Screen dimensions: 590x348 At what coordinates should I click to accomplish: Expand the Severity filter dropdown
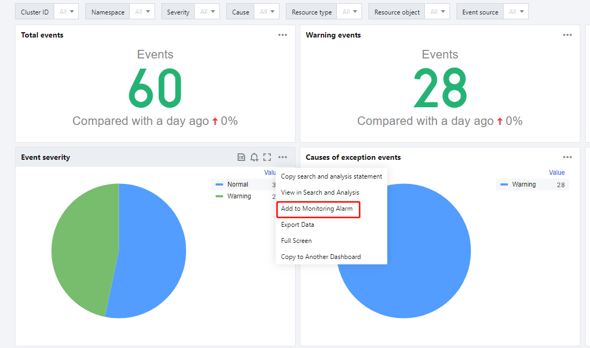208,12
